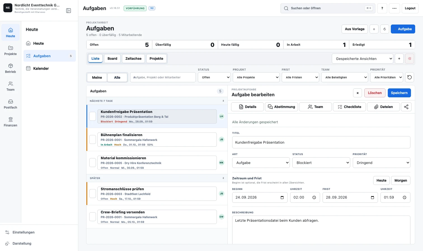This screenshot has width=423, height=251.
Task: Open Kalender in the Heute sidebar
Action: tap(50, 68)
